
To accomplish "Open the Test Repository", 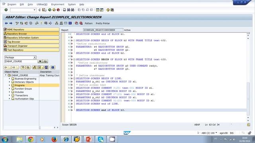I will coord(31,50).
